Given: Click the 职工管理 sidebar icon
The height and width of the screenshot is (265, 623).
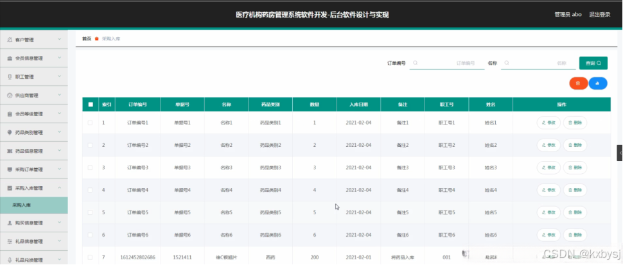Looking at the screenshot, I should (10, 77).
